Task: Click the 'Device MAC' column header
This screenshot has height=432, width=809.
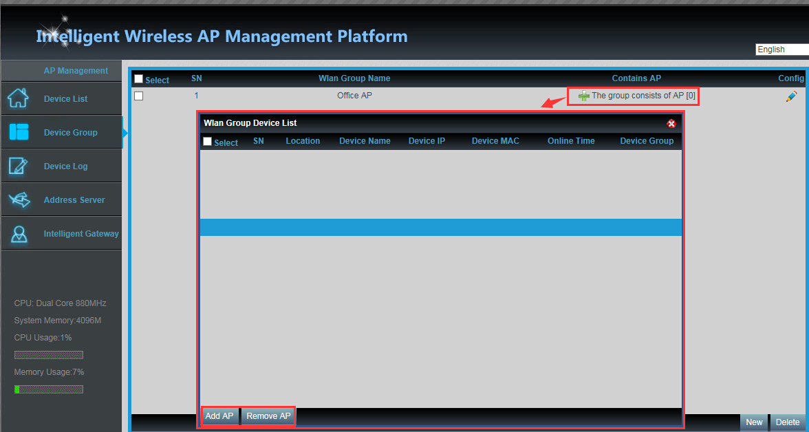Action: (x=495, y=141)
